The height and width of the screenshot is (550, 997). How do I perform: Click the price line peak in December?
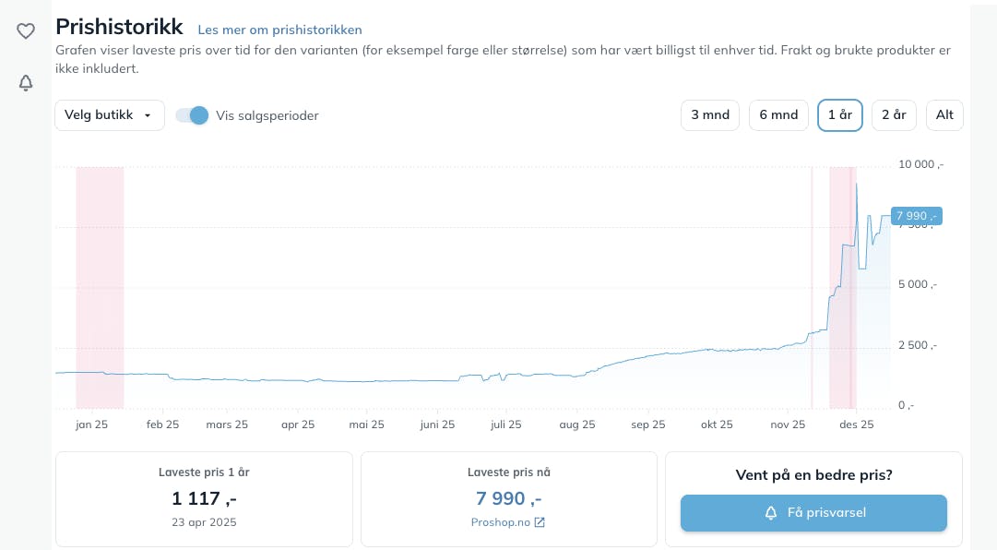pos(857,185)
